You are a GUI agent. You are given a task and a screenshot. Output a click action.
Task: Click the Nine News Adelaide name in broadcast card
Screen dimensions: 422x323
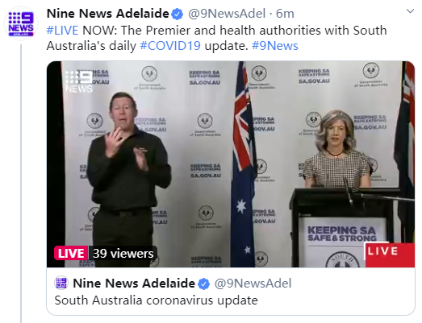(x=134, y=284)
